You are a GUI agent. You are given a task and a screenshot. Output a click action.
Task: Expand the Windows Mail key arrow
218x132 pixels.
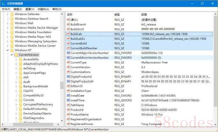point(8,23)
